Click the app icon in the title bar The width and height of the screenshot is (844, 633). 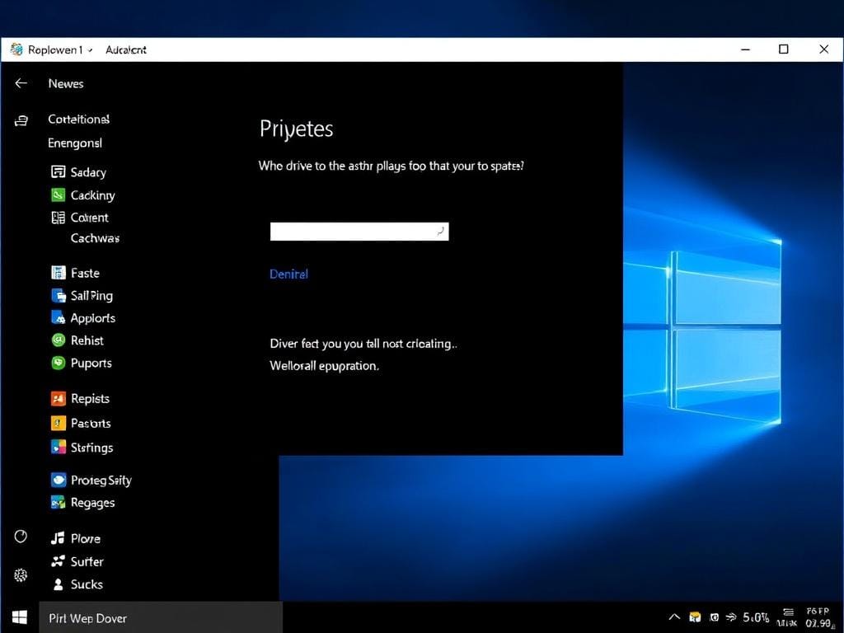pyautogui.click(x=16, y=49)
